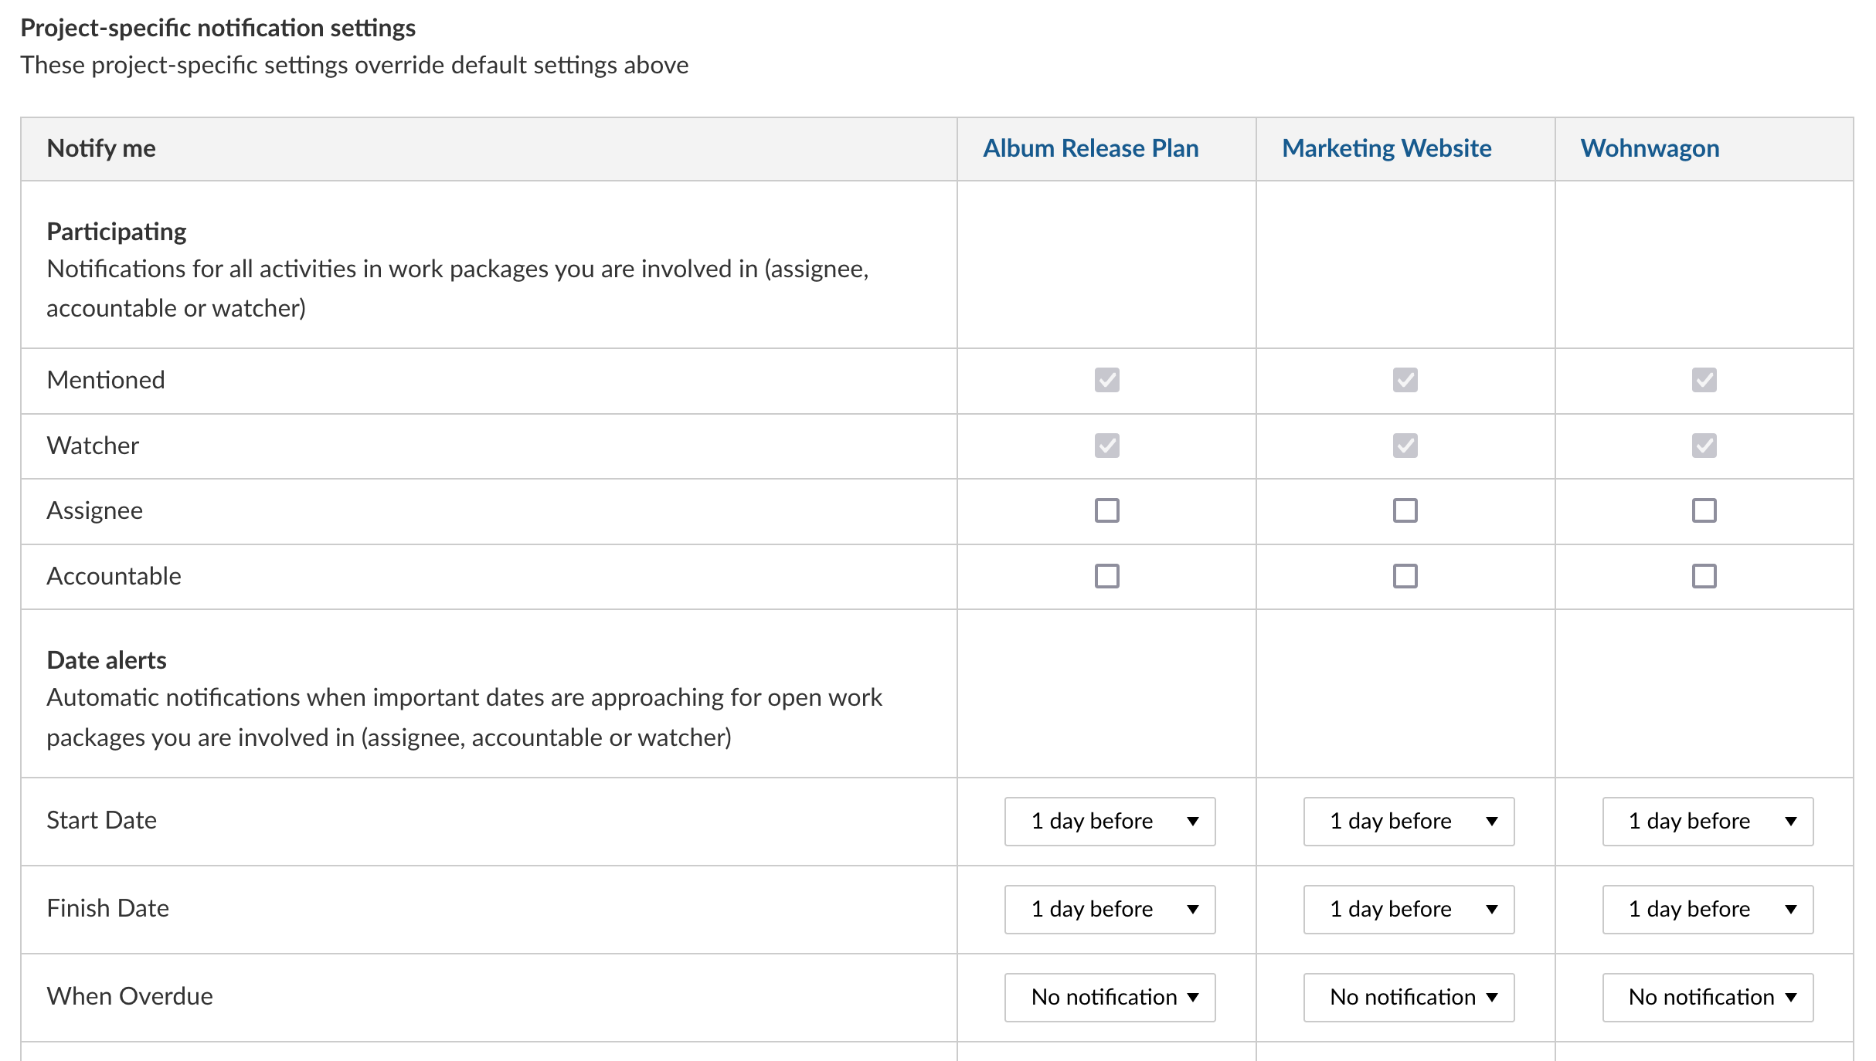Open Start Date dropdown for Marketing Website
This screenshot has width=1876, height=1061.
(x=1408, y=821)
